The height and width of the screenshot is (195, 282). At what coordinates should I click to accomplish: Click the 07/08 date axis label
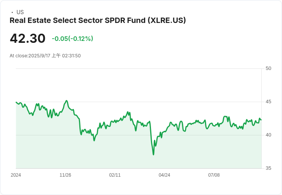click(214, 175)
